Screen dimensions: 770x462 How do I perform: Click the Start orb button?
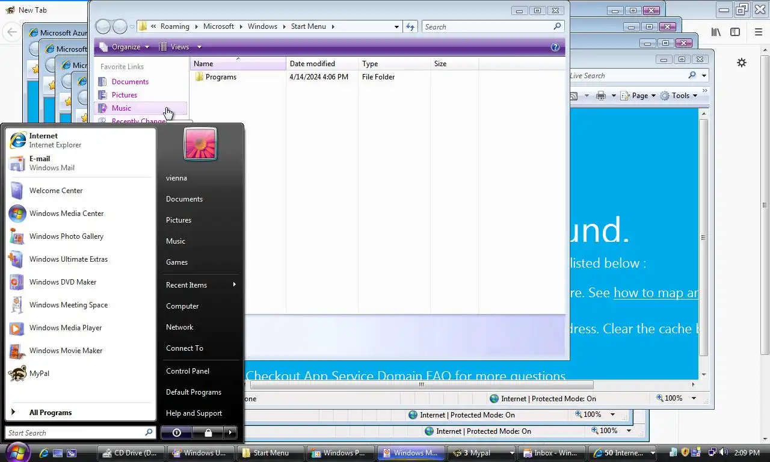point(17,452)
